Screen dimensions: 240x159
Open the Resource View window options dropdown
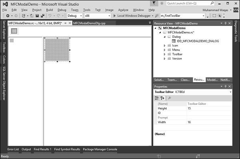(x=221, y=23)
